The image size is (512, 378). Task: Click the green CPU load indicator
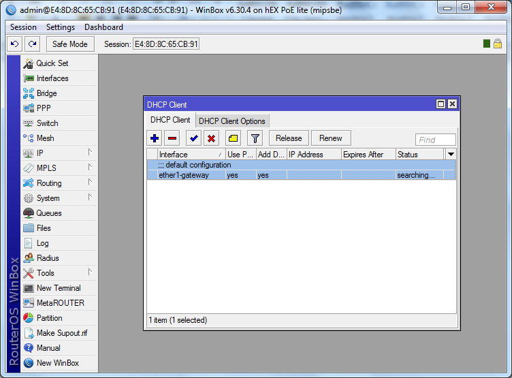[487, 44]
